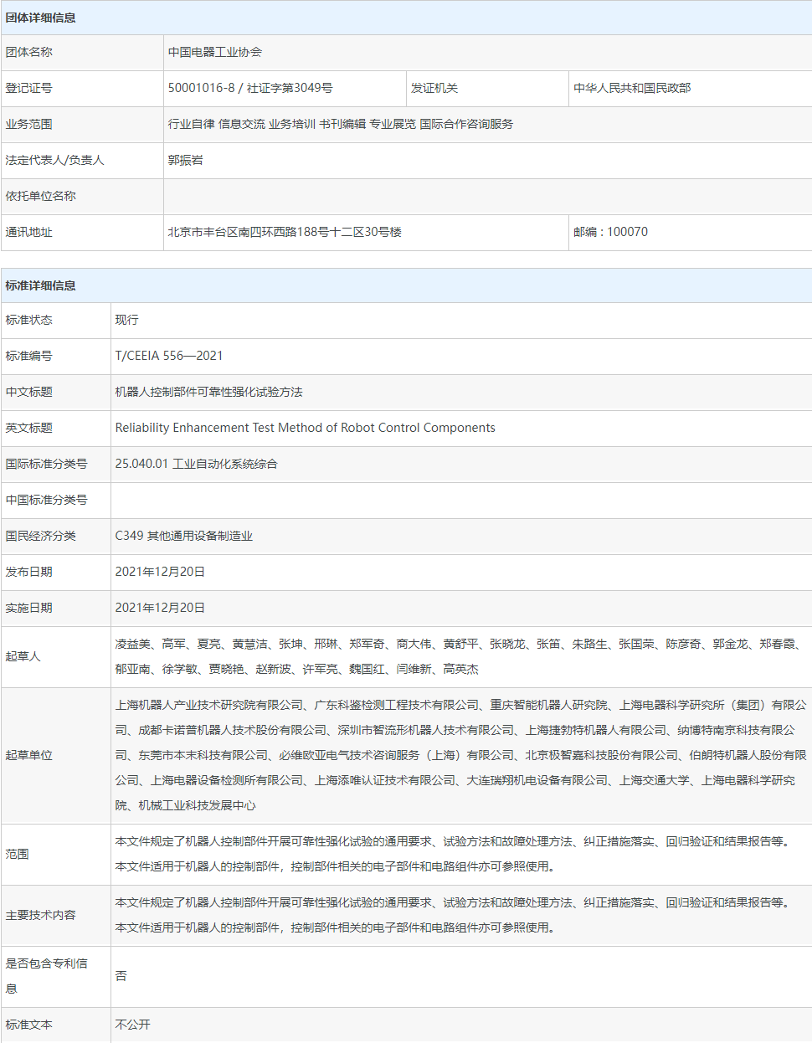Click the 英文标题 label

(x=28, y=428)
